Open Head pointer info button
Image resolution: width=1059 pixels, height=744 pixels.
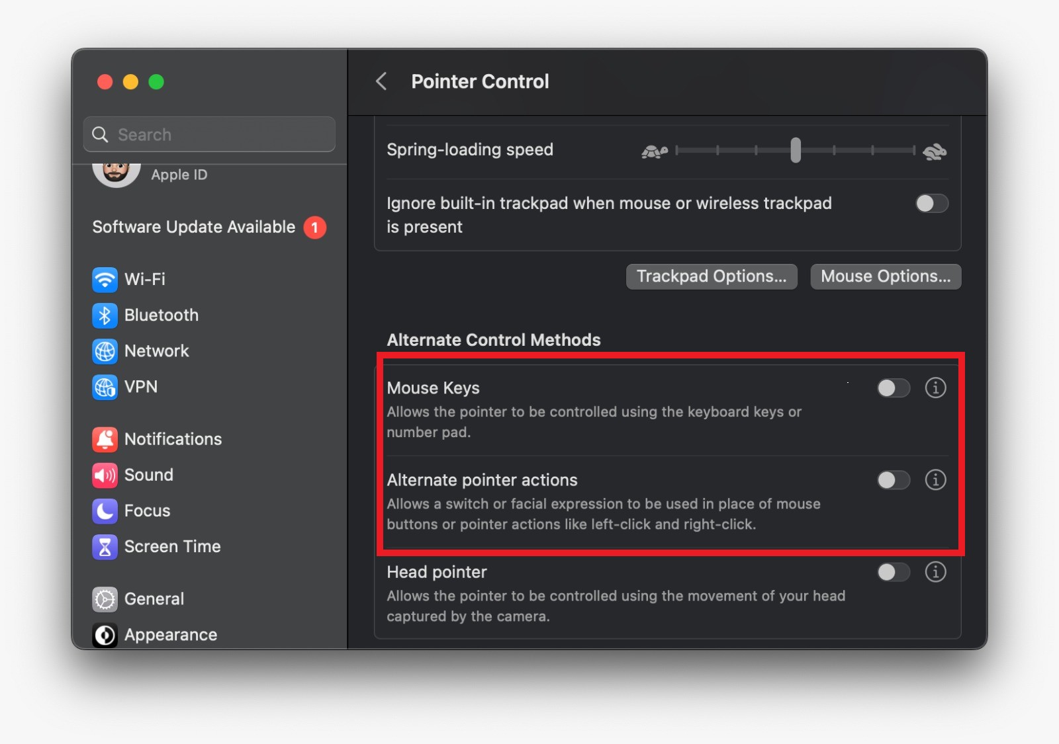[935, 571]
